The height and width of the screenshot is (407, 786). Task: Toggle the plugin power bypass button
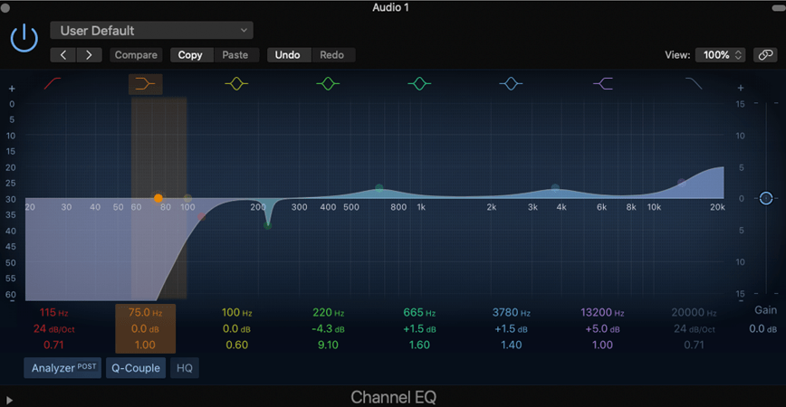24,38
